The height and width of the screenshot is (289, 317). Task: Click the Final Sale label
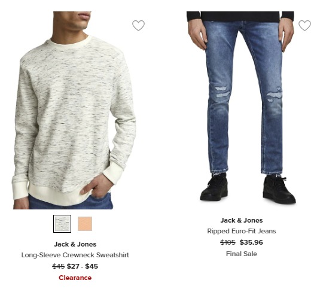(x=242, y=254)
